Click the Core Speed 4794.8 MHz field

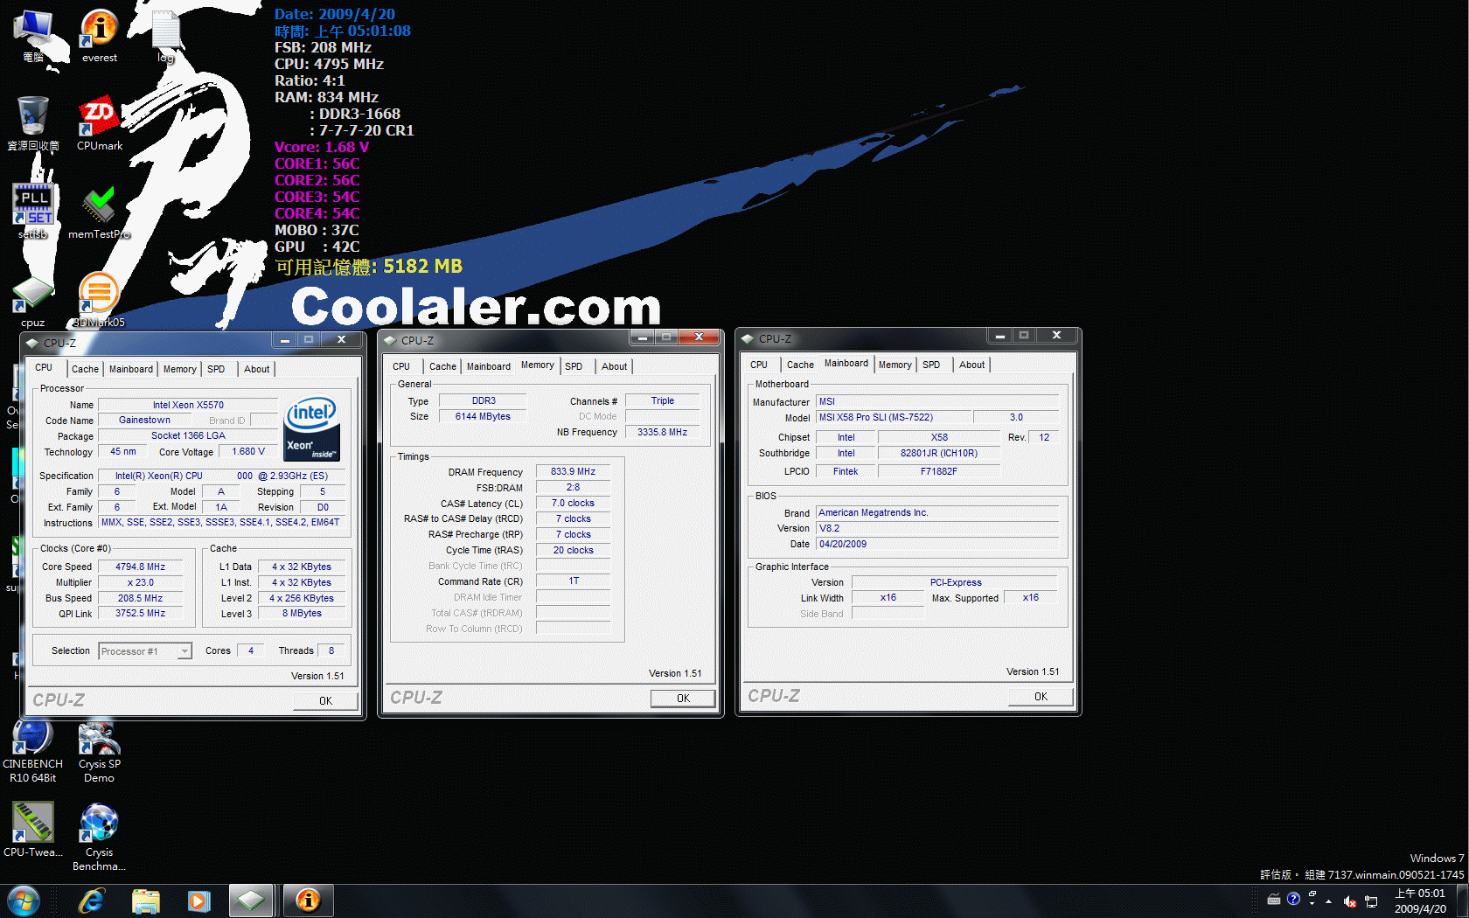tap(141, 567)
